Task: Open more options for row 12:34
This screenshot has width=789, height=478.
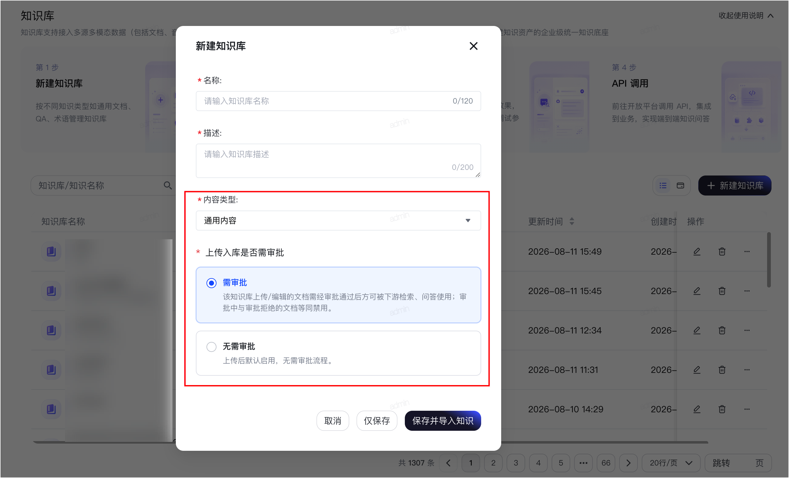Action: click(x=747, y=330)
